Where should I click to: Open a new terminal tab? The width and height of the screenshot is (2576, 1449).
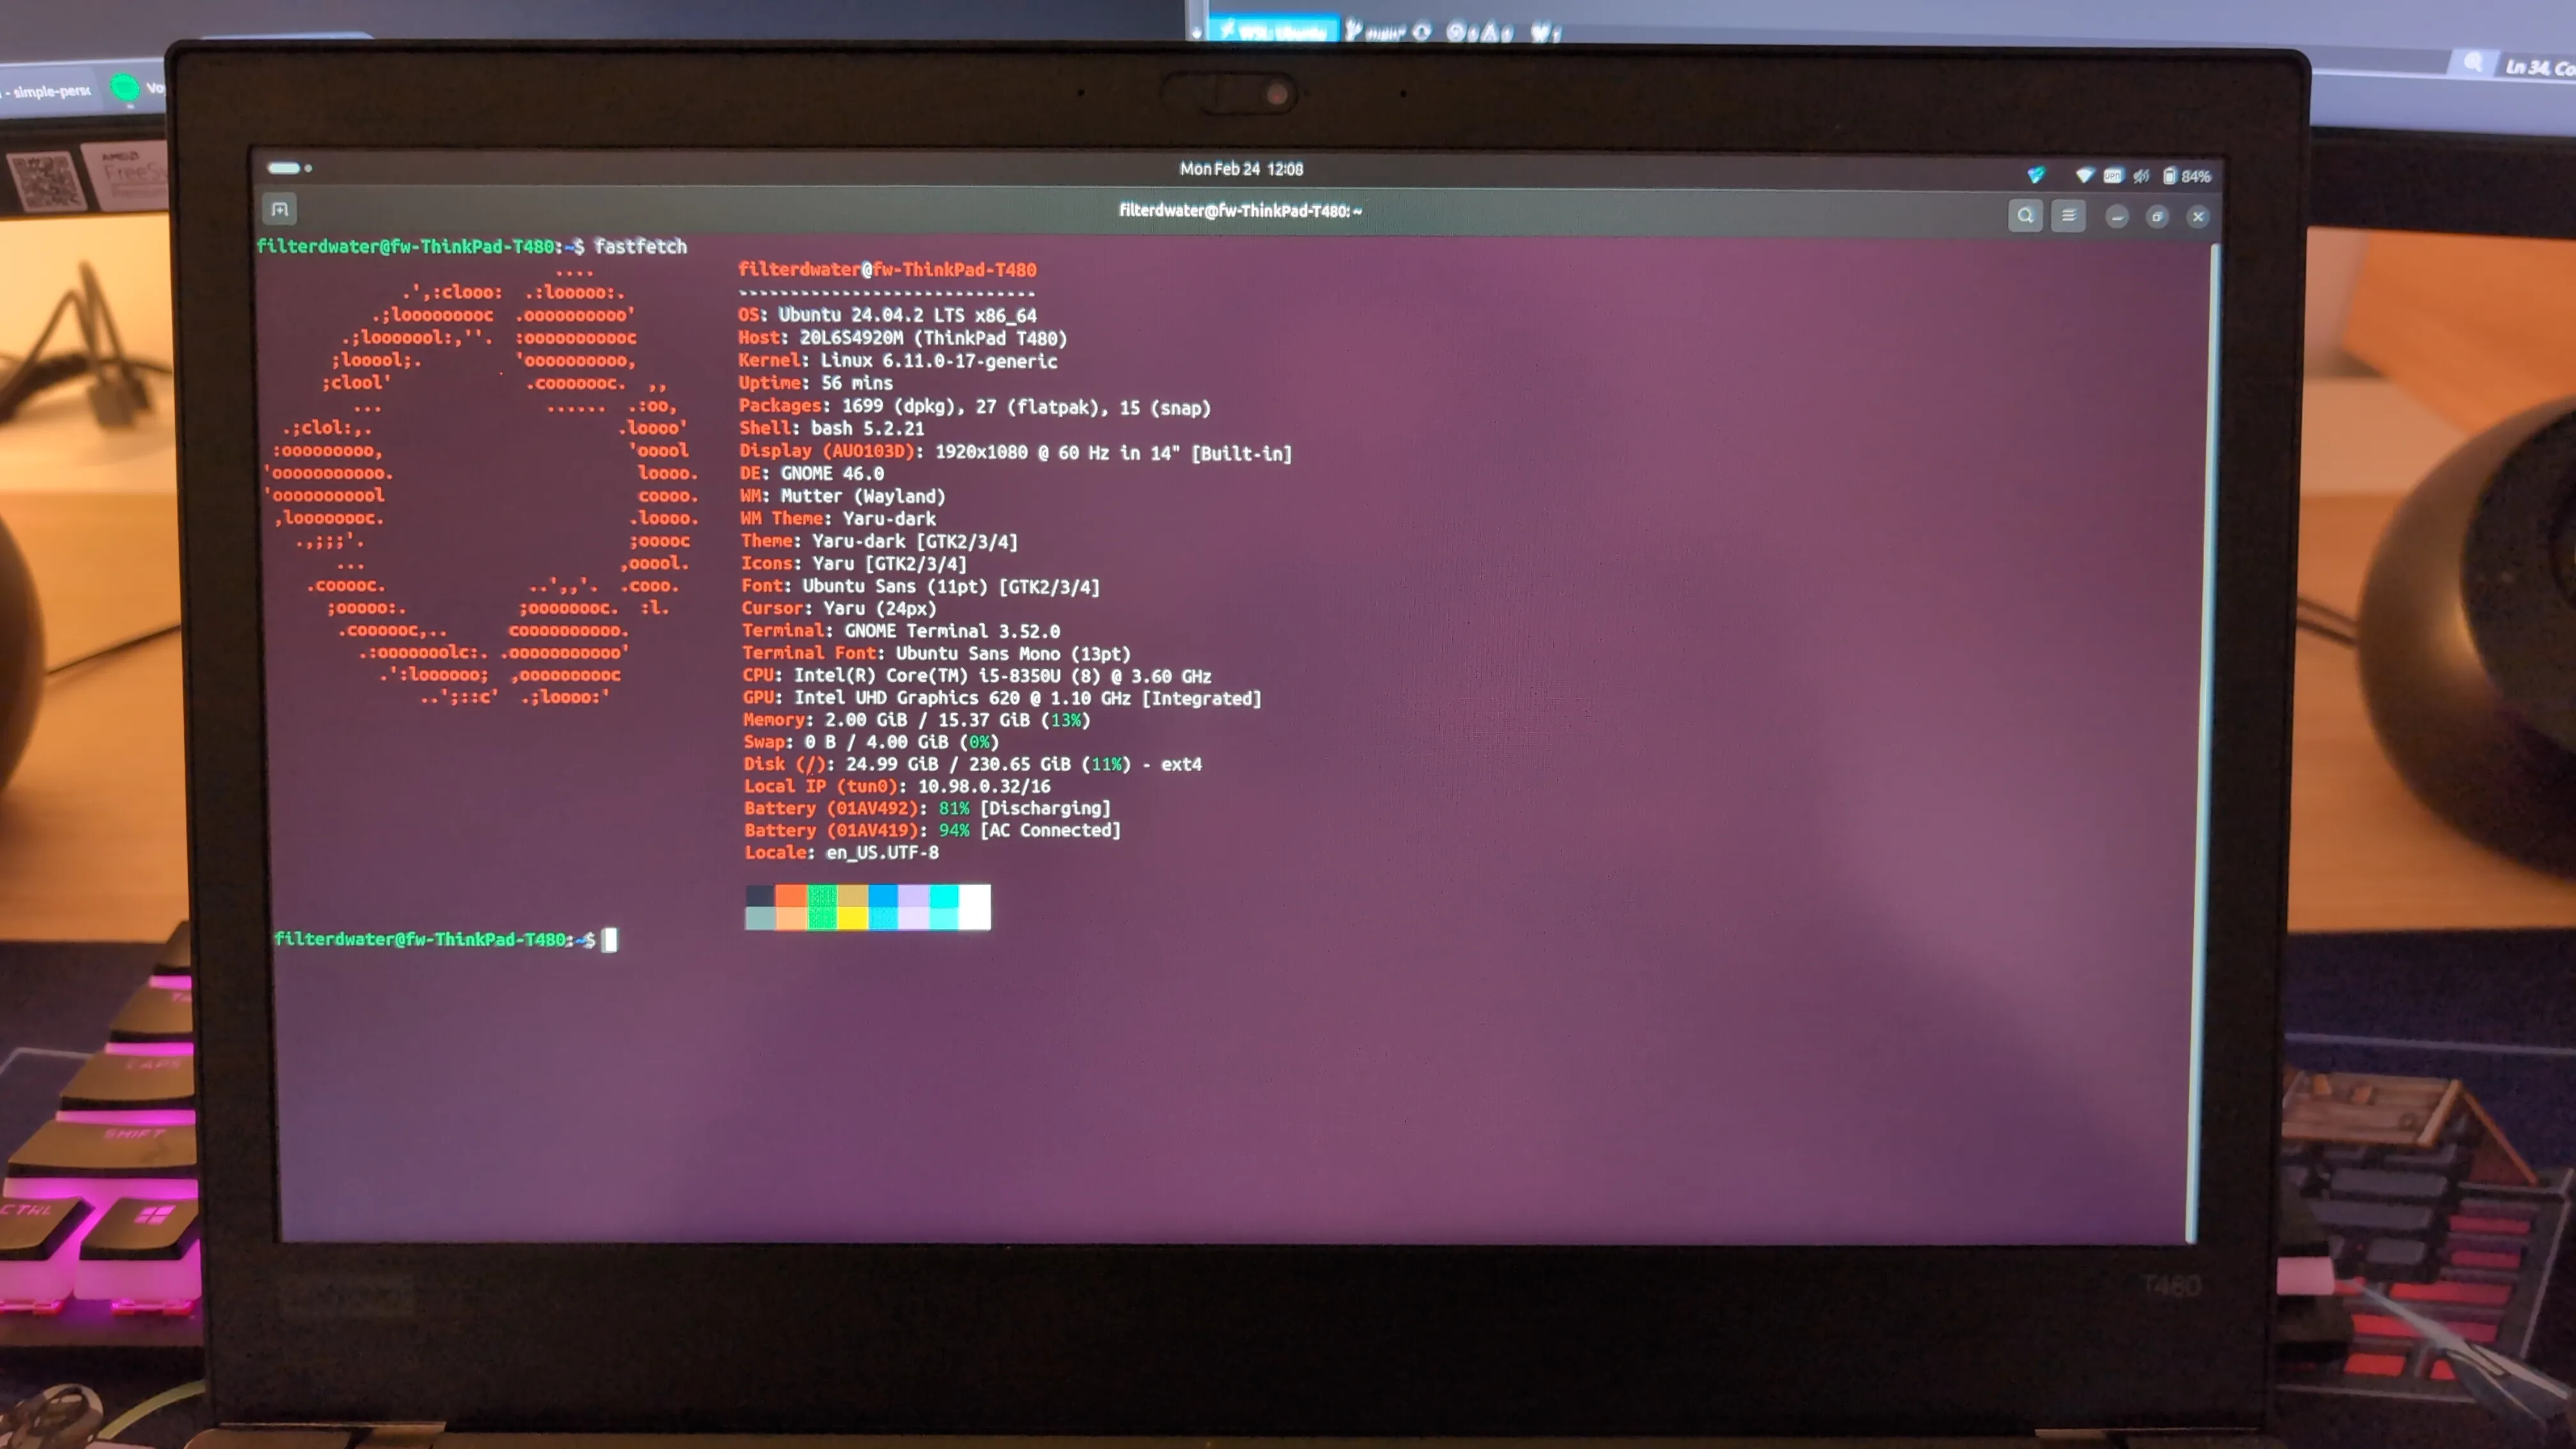tap(279, 210)
